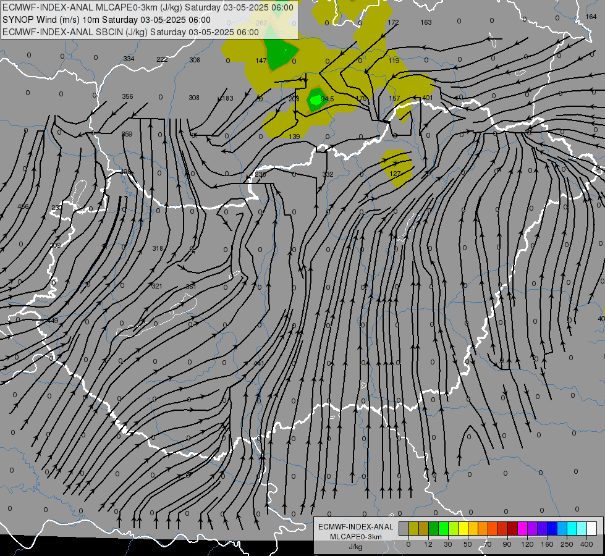The image size is (605, 556).
Task: Click the white swatch ending the legend
Action: (x=592, y=528)
